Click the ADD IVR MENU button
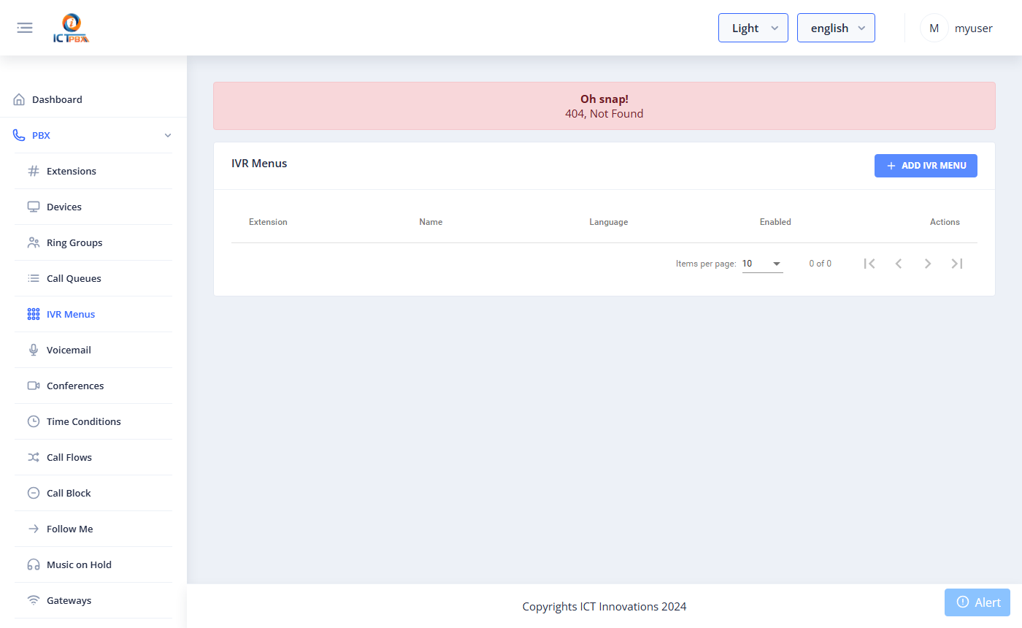The width and height of the screenshot is (1022, 628). 926,166
